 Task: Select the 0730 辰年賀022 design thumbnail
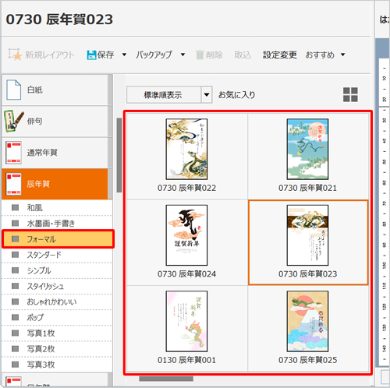[186, 149]
